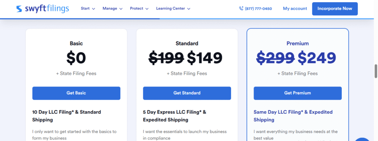Click the Same Day LLC Filing heading
The width and height of the screenshot is (378, 141).
[293, 116]
